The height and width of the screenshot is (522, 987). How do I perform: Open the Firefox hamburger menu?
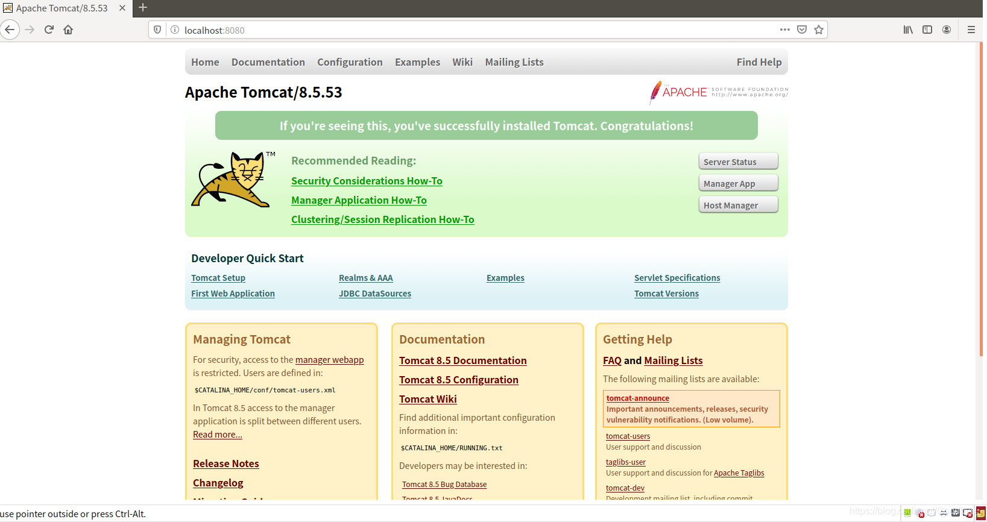coord(971,30)
